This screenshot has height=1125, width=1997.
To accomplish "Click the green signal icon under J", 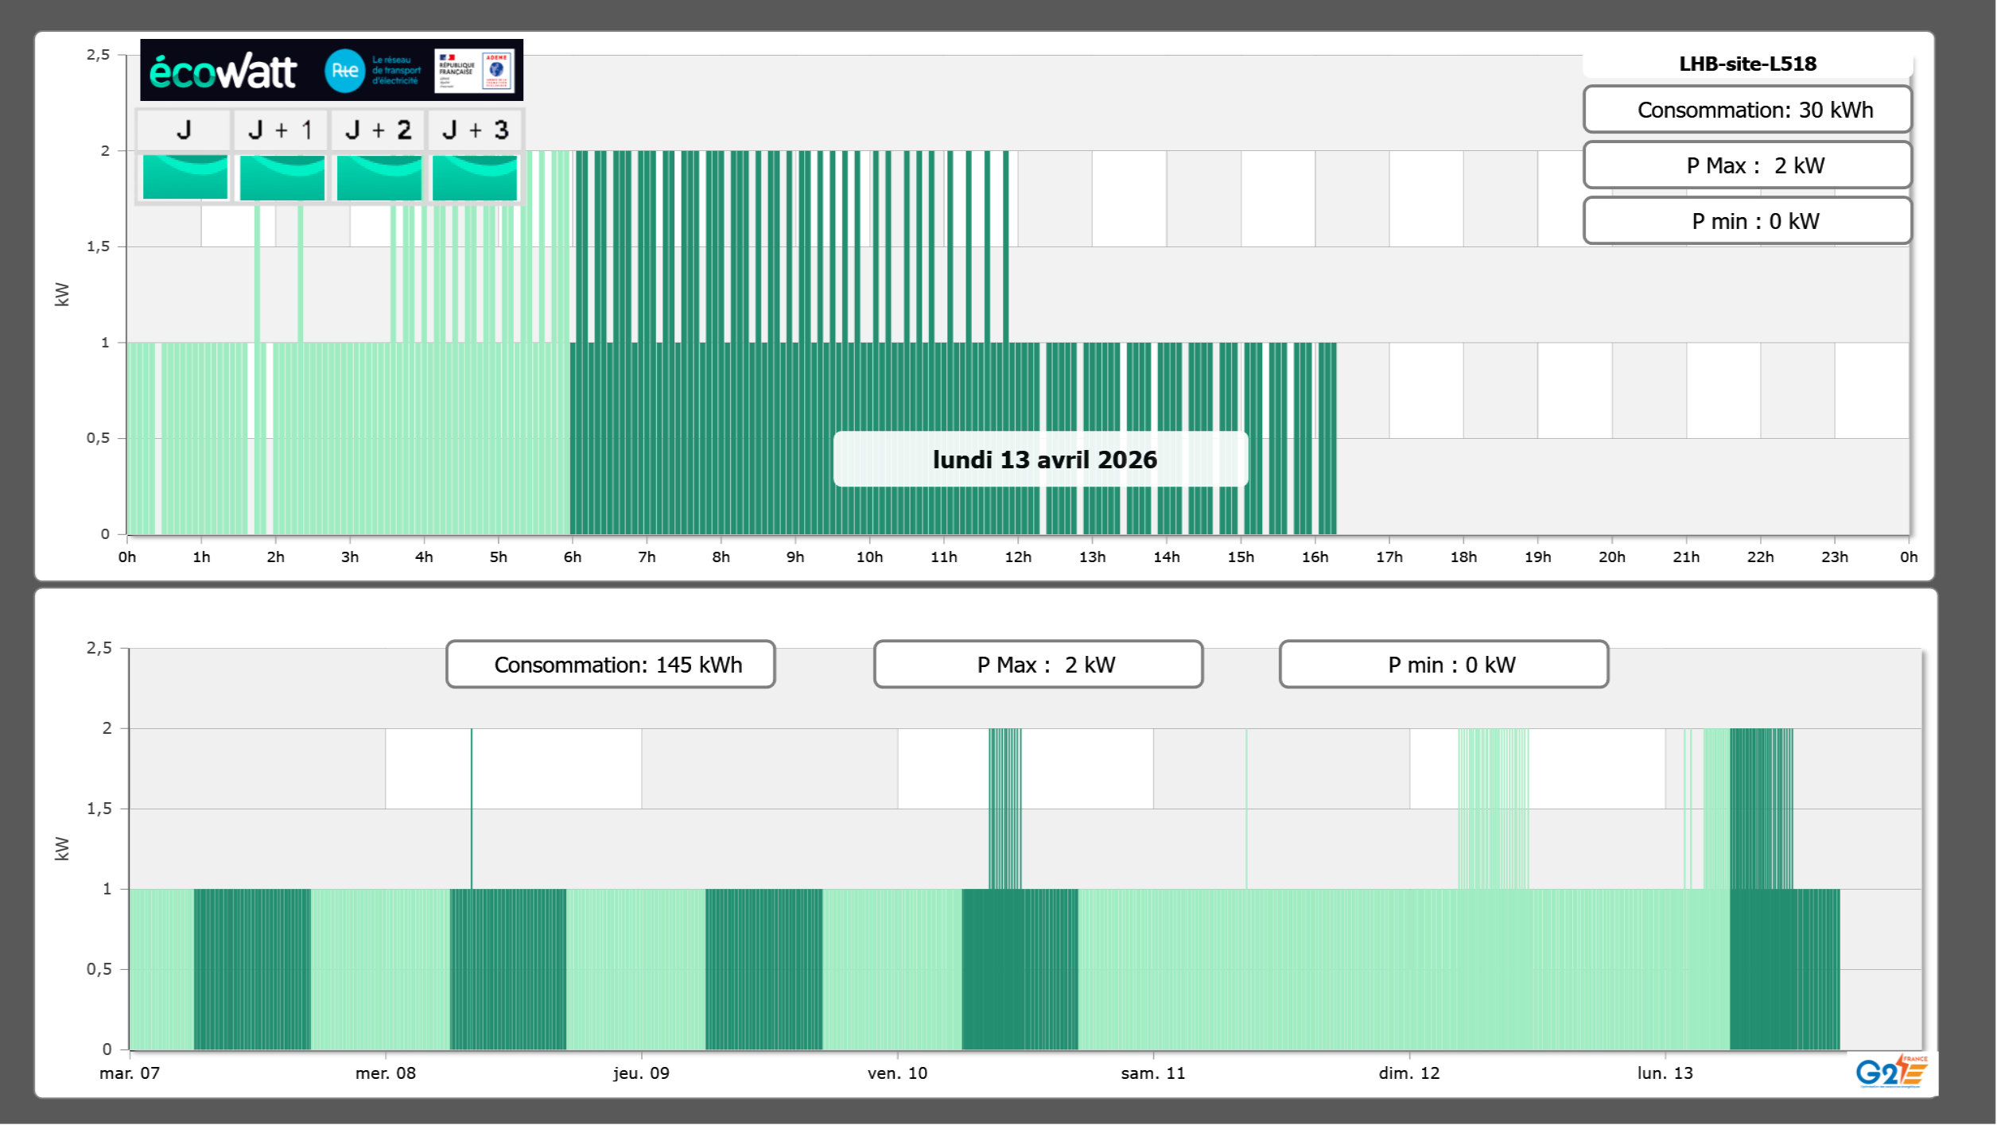I will (185, 177).
